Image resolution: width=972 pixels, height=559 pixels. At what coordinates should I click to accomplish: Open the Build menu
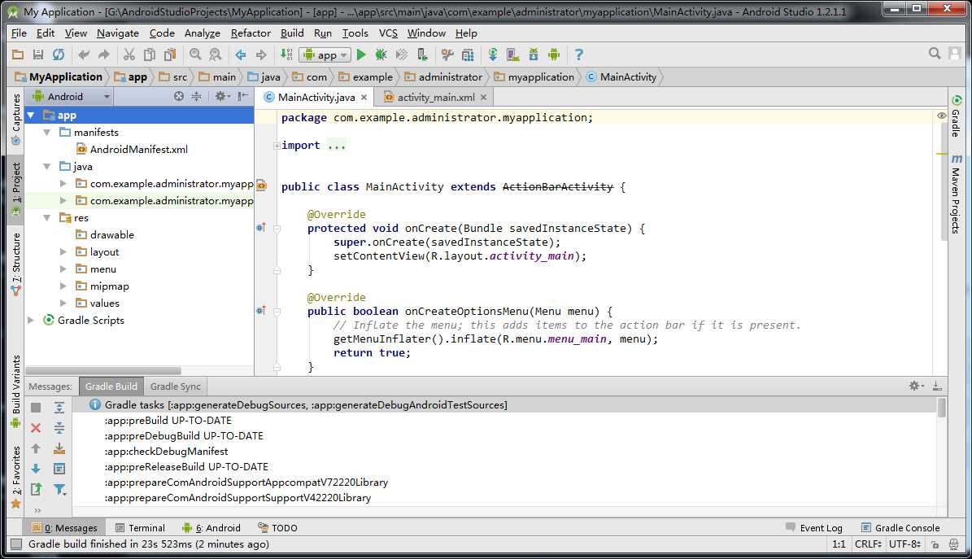[292, 33]
